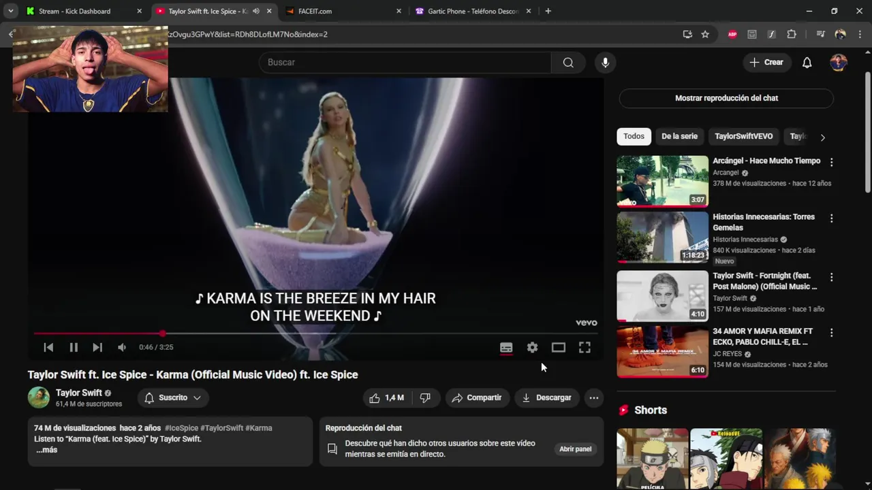872x490 pixels.
Task: Toggle subtitles in the video player
Action: (x=506, y=347)
